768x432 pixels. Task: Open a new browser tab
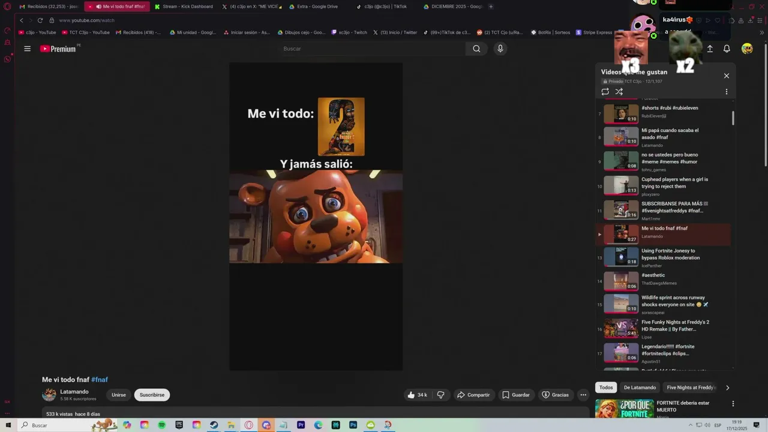point(491,7)
